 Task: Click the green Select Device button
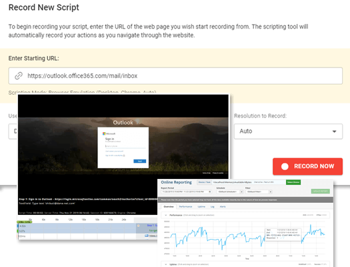[293, 182]
